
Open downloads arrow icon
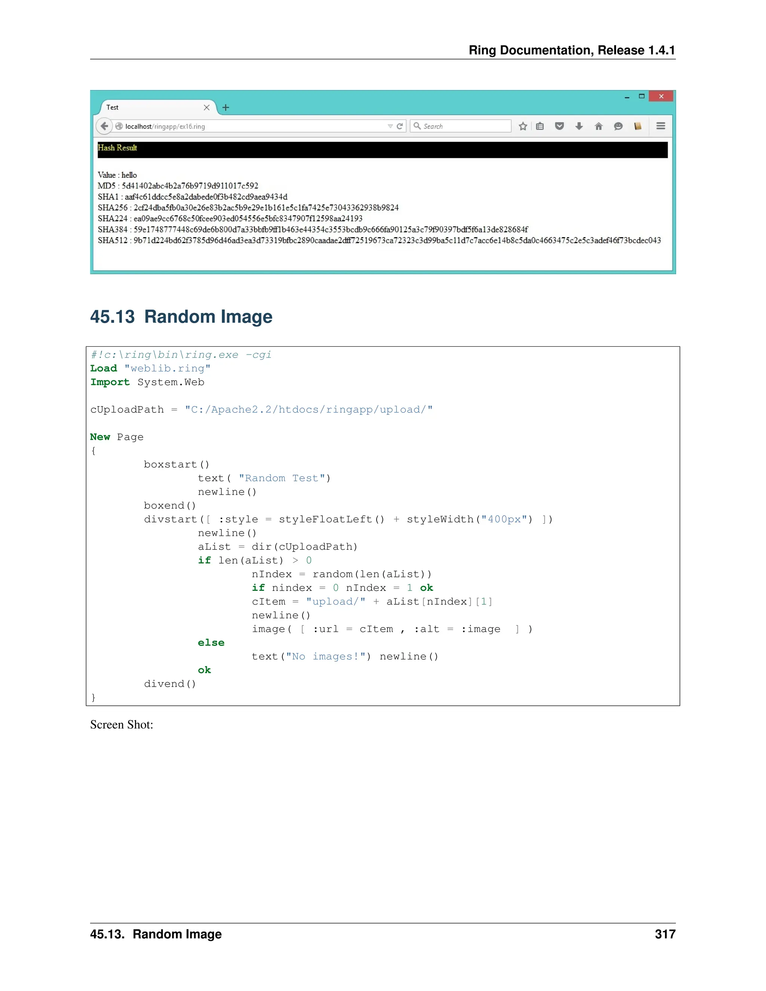(x=579, y=126)
